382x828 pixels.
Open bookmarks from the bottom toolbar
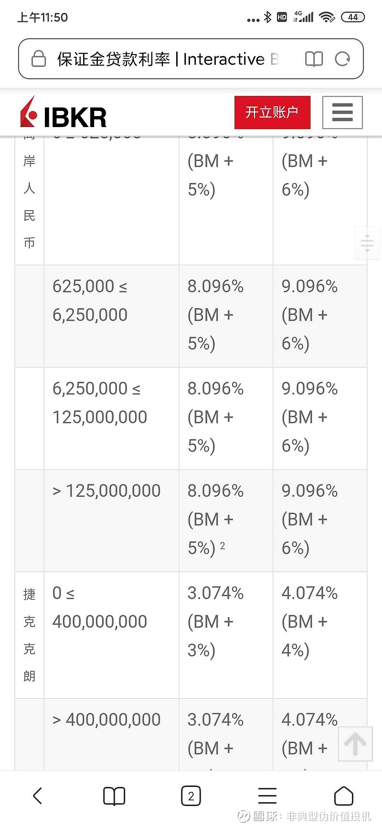tap(114, 796)
